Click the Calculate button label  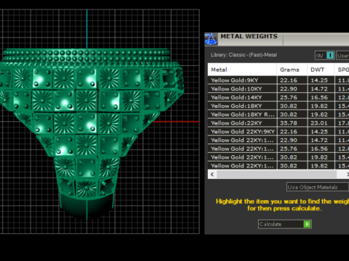(x=270, y=224)
